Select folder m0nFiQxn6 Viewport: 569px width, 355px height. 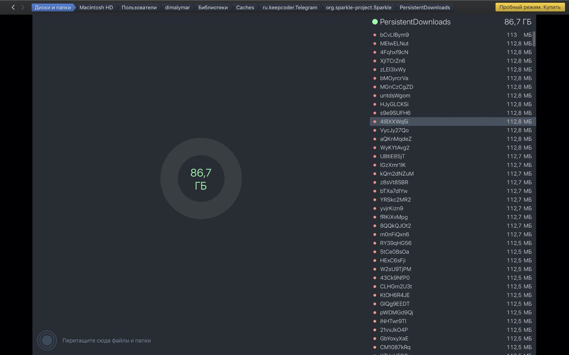tap(453, 234)
